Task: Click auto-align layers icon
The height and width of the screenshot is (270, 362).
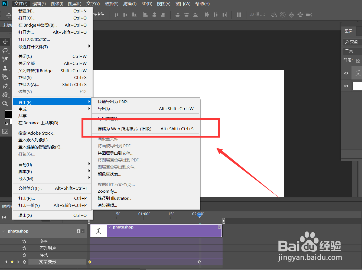Action: coord(239,15)
